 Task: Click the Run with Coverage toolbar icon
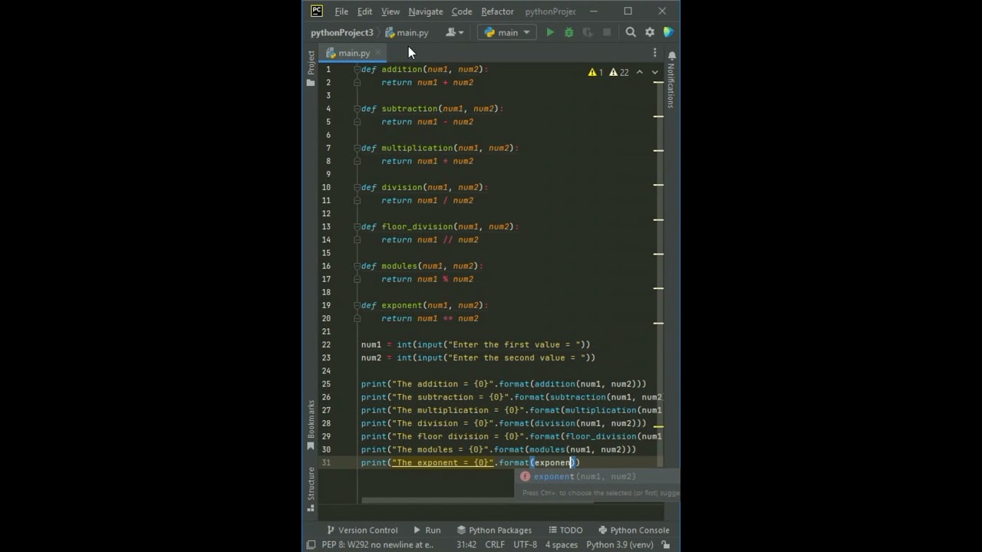(x=588, y=32)
